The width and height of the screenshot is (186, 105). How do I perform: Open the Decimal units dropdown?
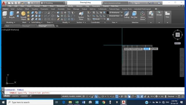pyautogui.click(x=172, y=97)
